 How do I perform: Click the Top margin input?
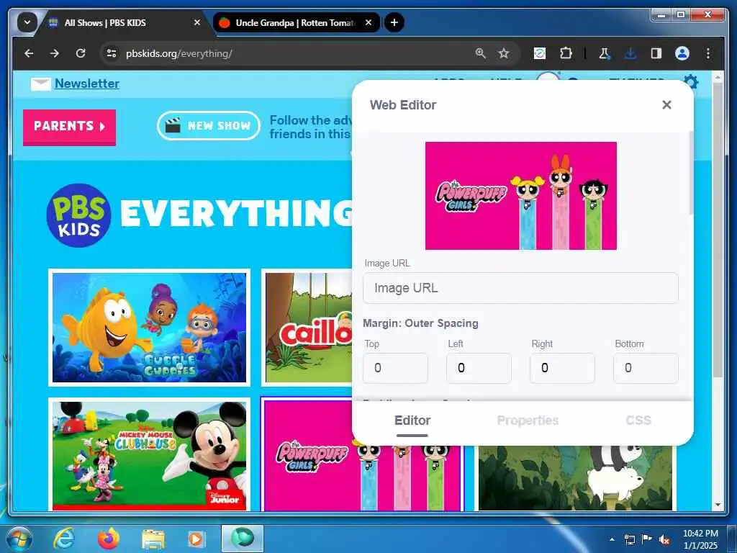[395, 368]
